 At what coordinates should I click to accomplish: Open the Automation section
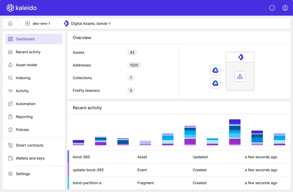pos(34,104)
